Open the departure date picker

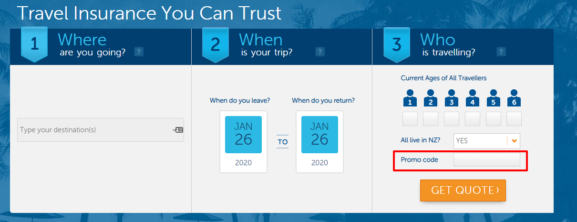(x=243, y=135)
